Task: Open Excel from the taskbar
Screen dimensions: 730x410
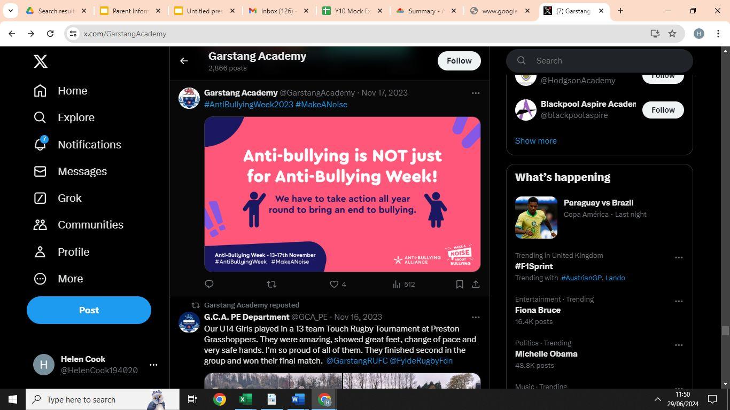Action: pyautogui.click(x=245, y=399)
